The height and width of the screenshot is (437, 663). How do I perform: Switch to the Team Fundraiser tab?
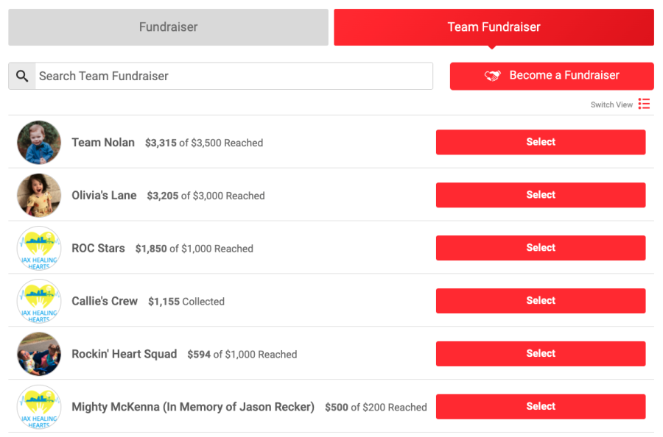coord(494,27)
